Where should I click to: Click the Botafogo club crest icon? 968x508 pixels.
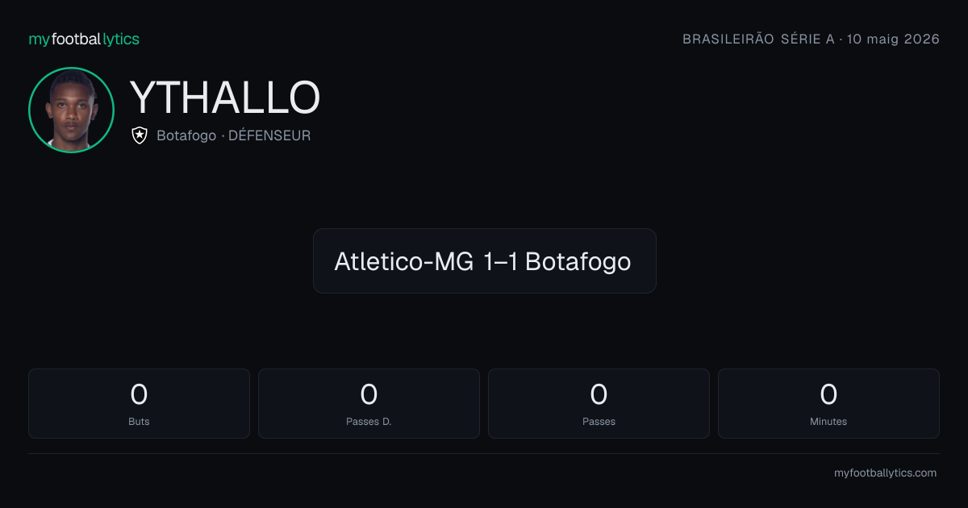[140, 135]
